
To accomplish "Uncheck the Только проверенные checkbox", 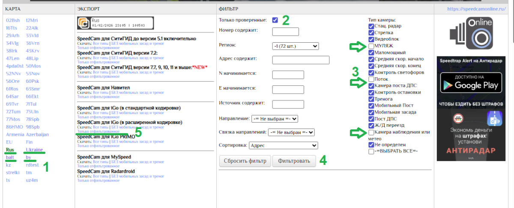I will click(275, 20).
